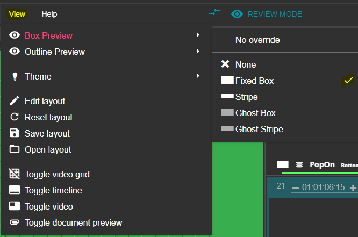Click the lightbulb Theme icon
Viewport: 358px width, 237px height.
pos(15,76)
